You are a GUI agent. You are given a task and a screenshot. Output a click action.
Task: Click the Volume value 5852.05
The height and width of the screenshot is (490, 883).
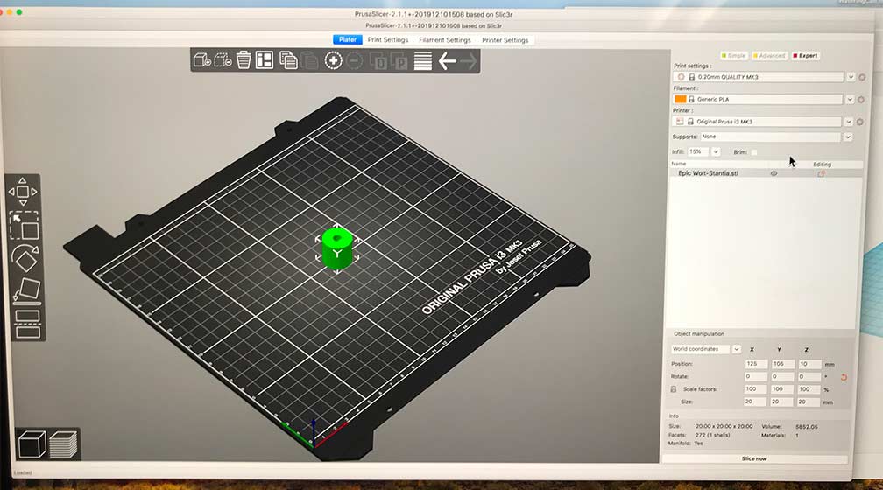(x=807, y=427)
